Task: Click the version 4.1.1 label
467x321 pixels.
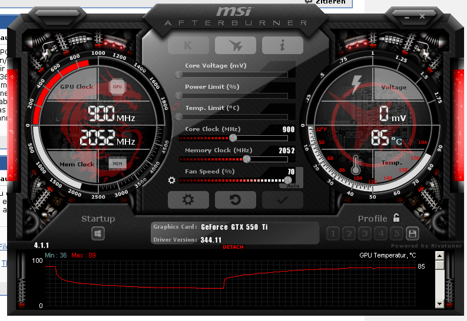Action: click(x=41, y=245)
